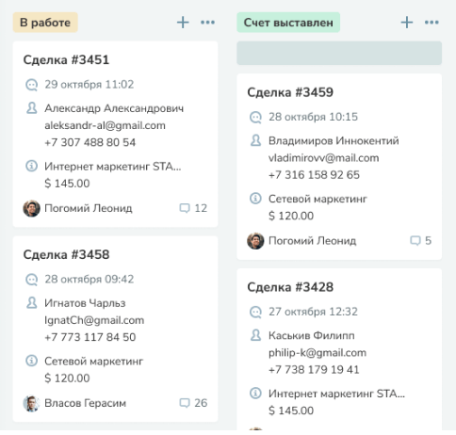
Task: Click the contact icon on deal #3458
Action: [31, 303]
